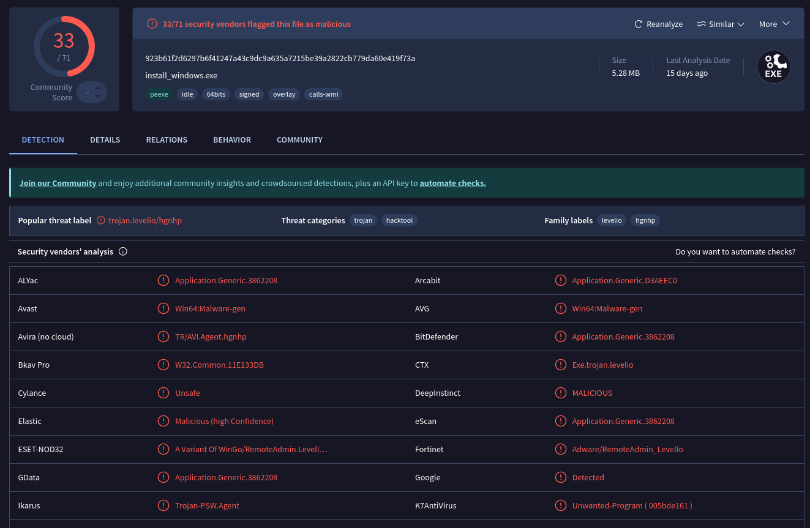810x528 pixels.
Task: Click the alert icon in DeepInstinct row
Action: click(x=560, y=393)
